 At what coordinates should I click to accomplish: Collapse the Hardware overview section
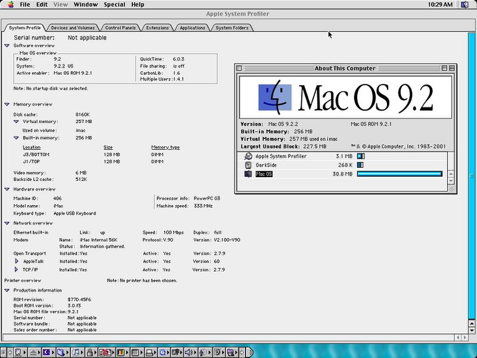tap(7, 189)
